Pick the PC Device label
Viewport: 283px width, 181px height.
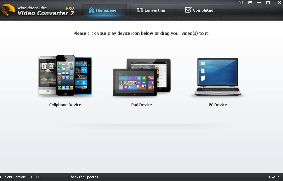coord(218,105)
